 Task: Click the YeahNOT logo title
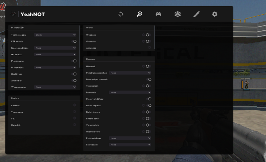(x=32, y=14)
